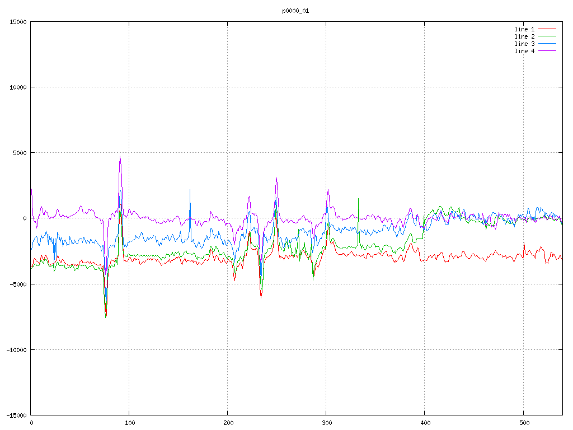
Task: Click the 100 x-axis tick label
Action: pyautogui.click(x=129, y=423)
